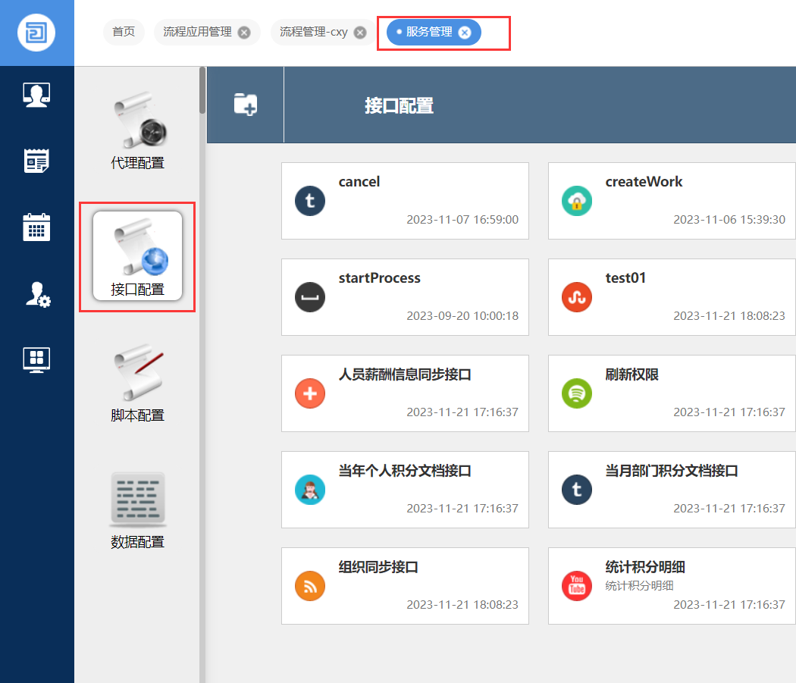This screenshot has height=683, width=796.
Task: Click the 接口配置 header title
Action: click(x=399, y=105)
